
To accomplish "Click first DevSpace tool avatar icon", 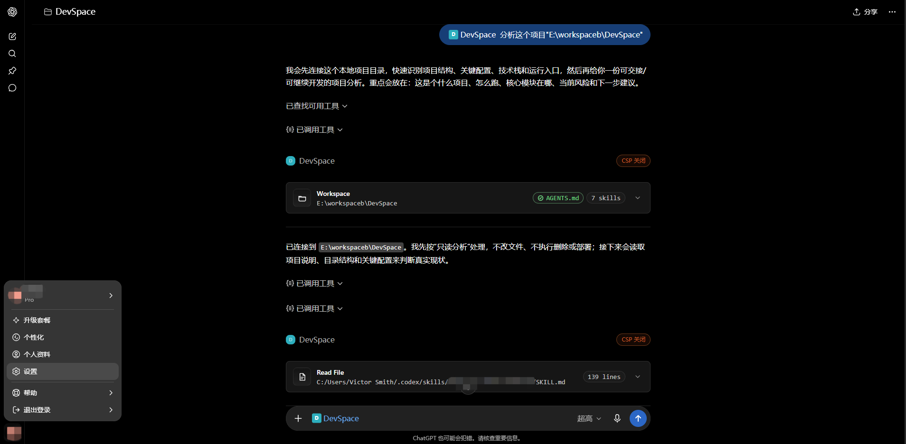I will click(x=291, y=161).
